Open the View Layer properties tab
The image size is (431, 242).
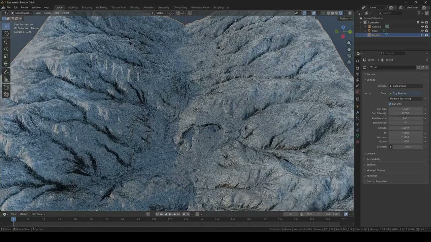[x=358, y=80]
